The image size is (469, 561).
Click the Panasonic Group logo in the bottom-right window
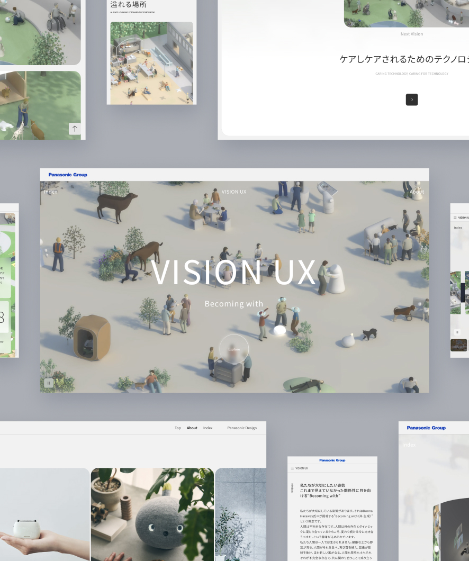click(426, 428)
